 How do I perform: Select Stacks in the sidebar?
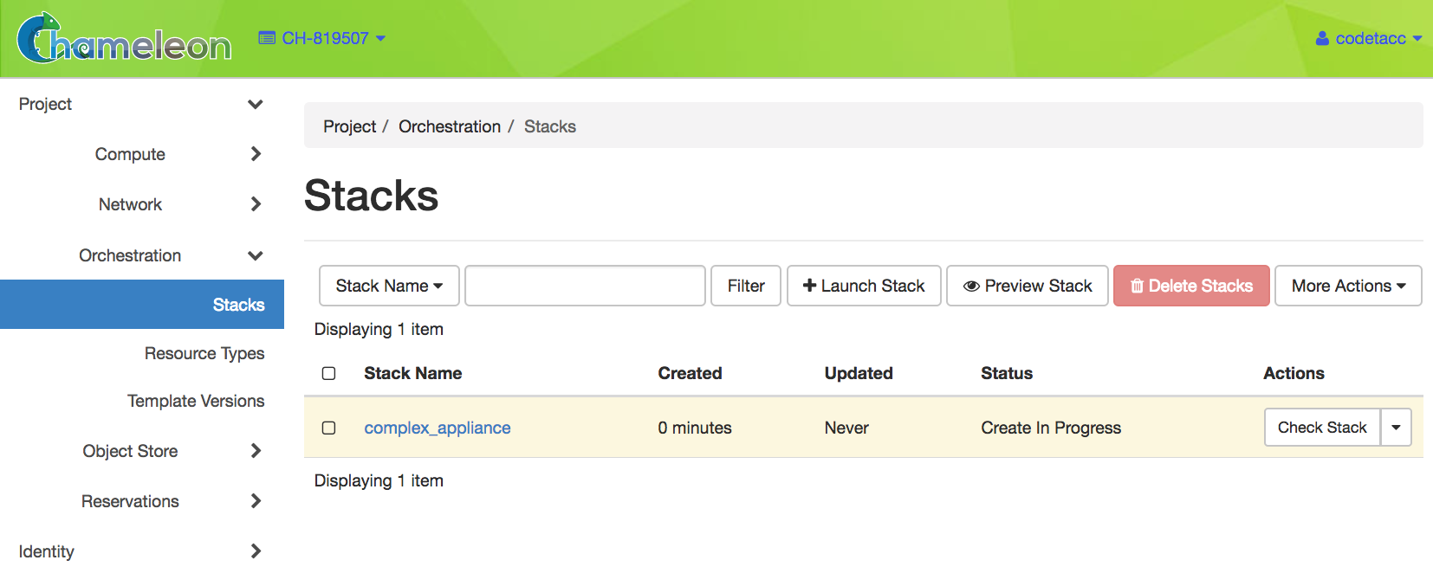(x=142, y=305)
